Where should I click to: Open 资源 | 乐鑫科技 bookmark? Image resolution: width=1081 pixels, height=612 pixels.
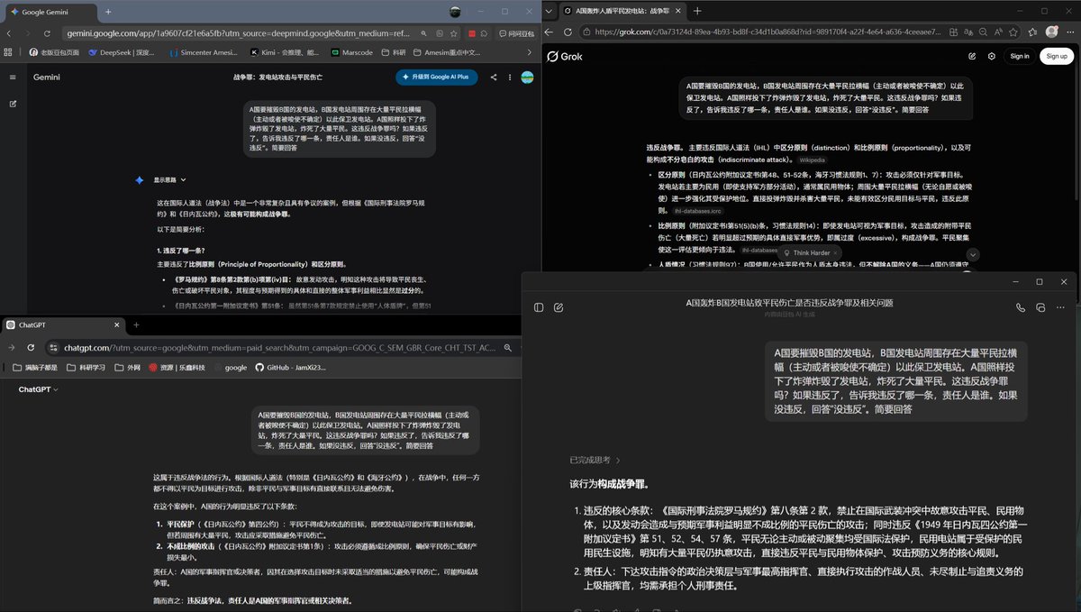(177, 368)
